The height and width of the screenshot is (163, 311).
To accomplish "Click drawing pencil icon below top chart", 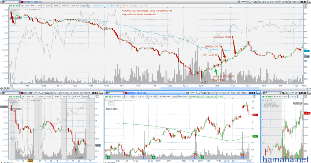I will tap(11, 88).
